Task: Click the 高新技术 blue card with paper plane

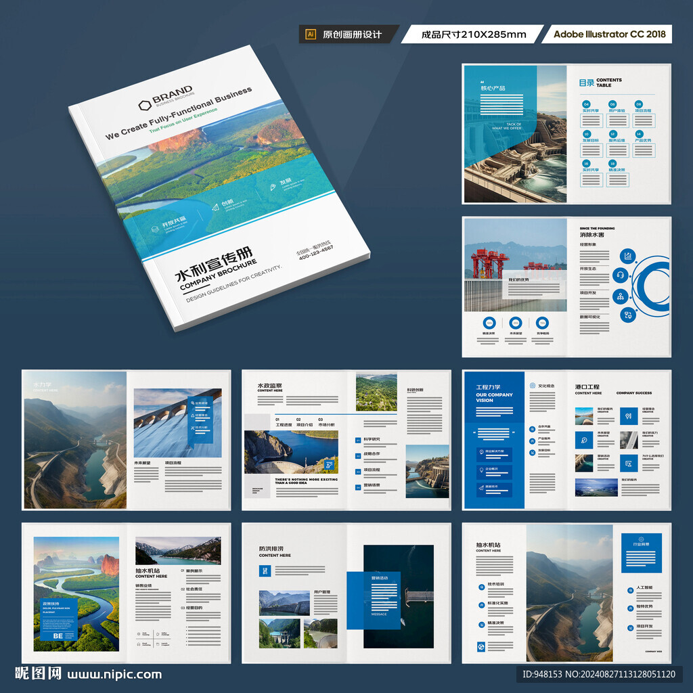Action: [493, 490]
